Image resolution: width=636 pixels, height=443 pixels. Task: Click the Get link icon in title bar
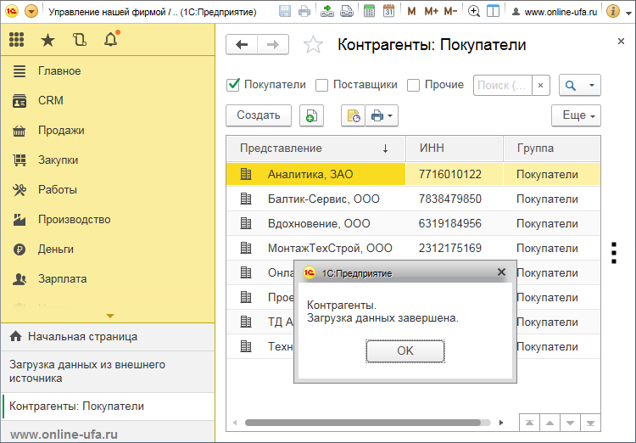click(x=327, y=11)
